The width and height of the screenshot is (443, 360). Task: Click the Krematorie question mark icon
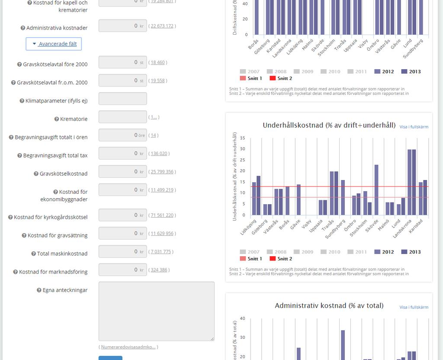pos(57,119)
